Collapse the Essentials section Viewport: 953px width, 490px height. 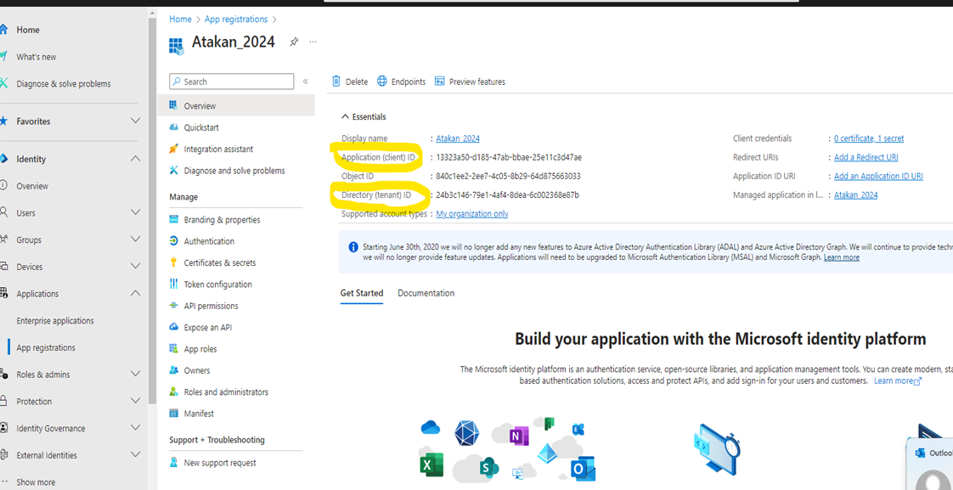click(x=346, y=116)
